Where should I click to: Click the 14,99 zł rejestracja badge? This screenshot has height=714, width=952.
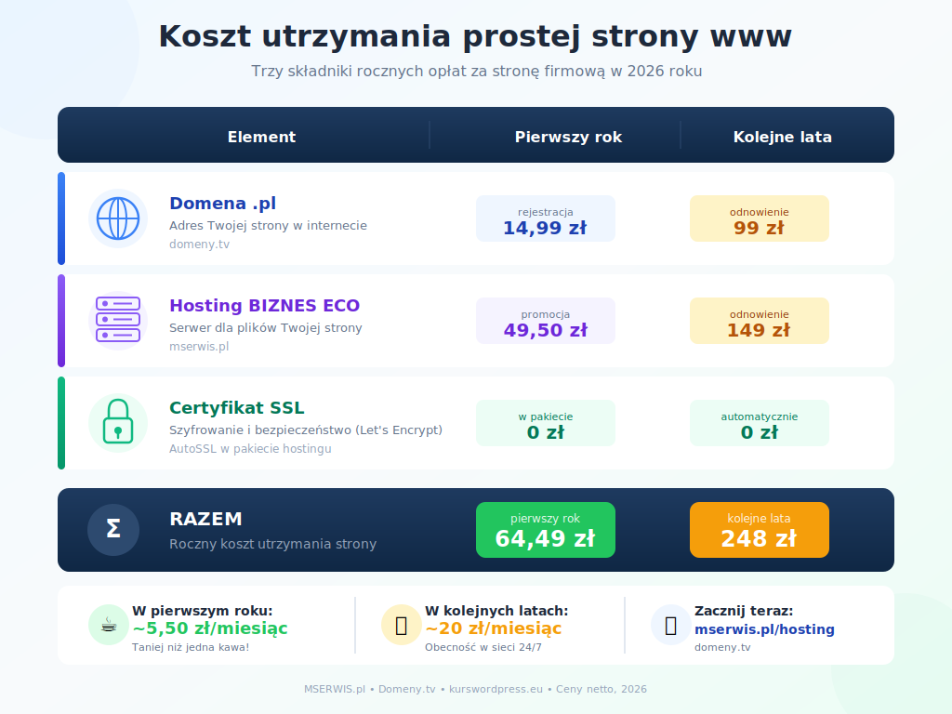[545, 218]
